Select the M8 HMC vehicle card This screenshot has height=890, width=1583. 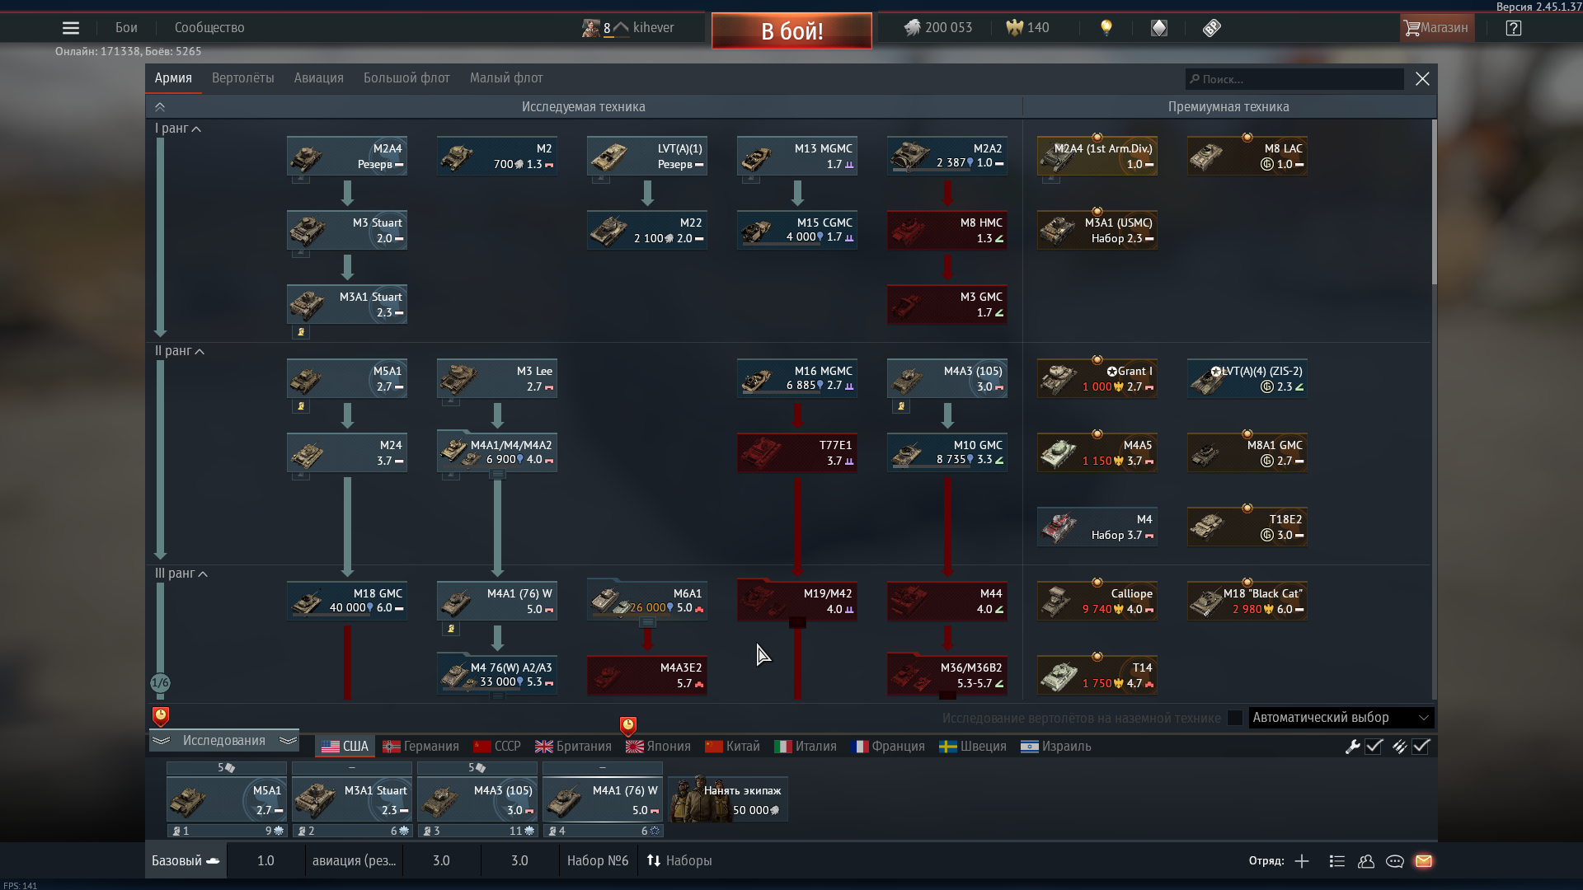click(947, 230)
